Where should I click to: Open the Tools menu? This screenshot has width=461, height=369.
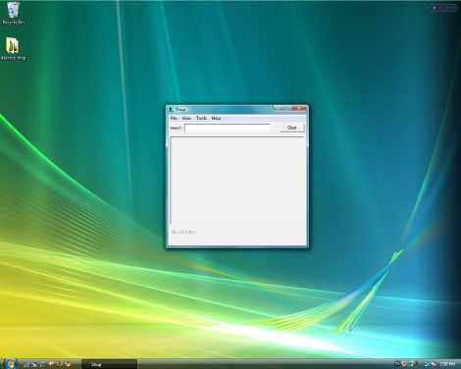[201, 118]
